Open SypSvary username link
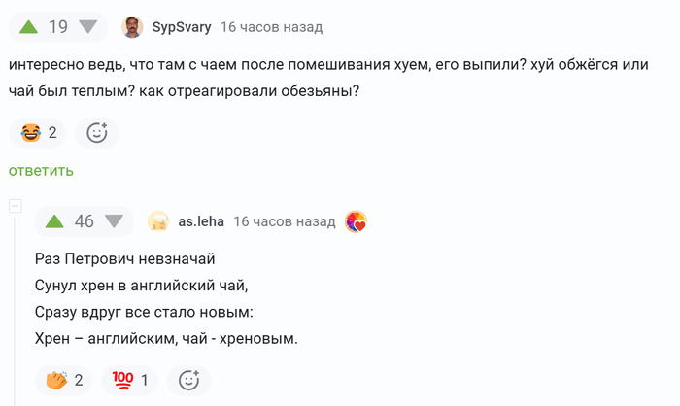Image resolution: width=680 pixels, height=406 pixels. 181,27
